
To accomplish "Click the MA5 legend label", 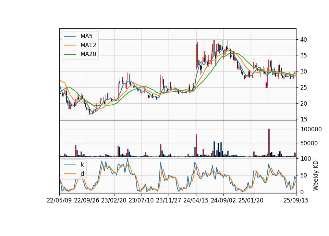I will (x=86, y=36).
